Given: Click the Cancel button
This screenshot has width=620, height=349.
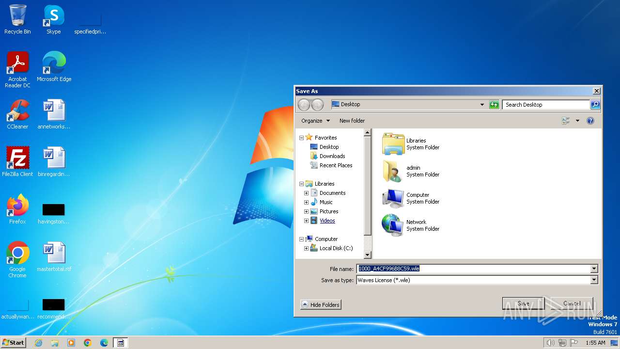Looking at the screenshot, I should [572, 303].
